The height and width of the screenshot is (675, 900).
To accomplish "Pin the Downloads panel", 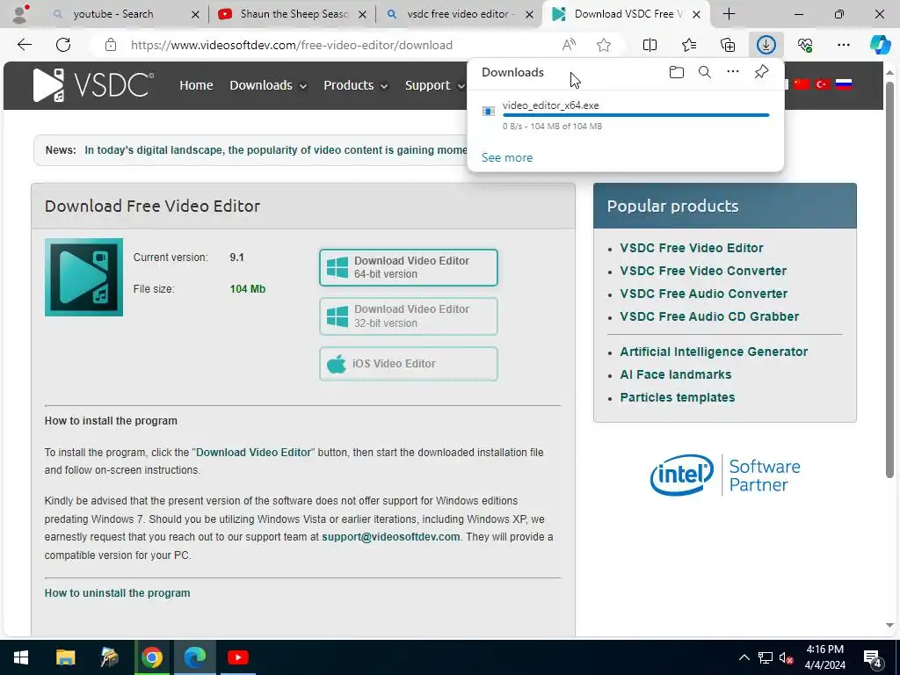I will coord(761,72).
